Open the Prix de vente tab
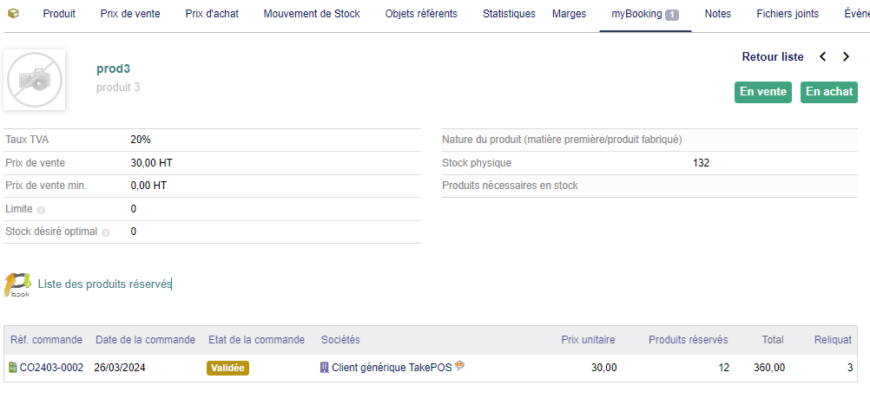 [x=130, y=14]
